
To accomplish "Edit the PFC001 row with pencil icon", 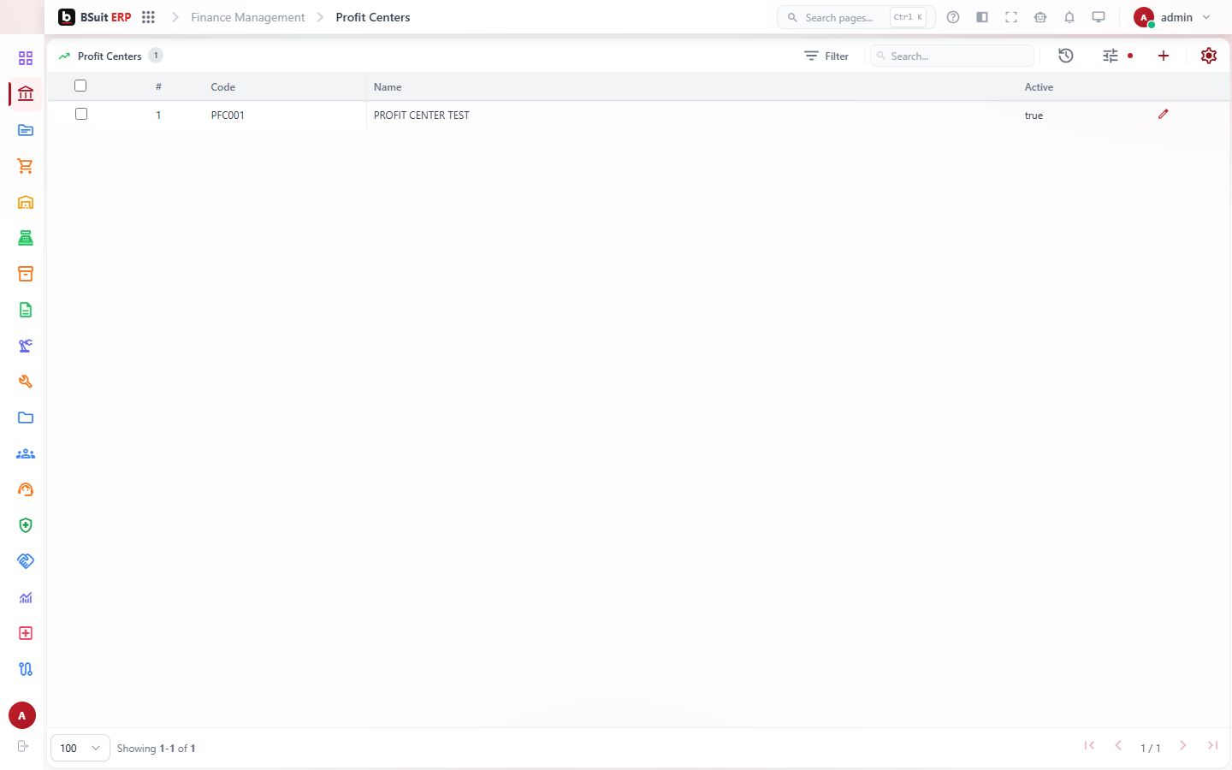I will point(1164,114).
